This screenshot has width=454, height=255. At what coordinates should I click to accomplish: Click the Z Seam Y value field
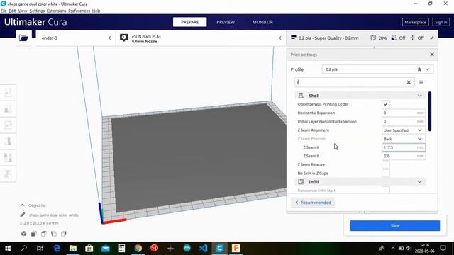(404, 156)
